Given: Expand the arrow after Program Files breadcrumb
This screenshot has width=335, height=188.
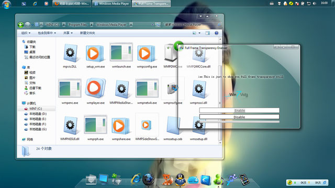Looking at the screenshot, I should [x=92, y=25].
